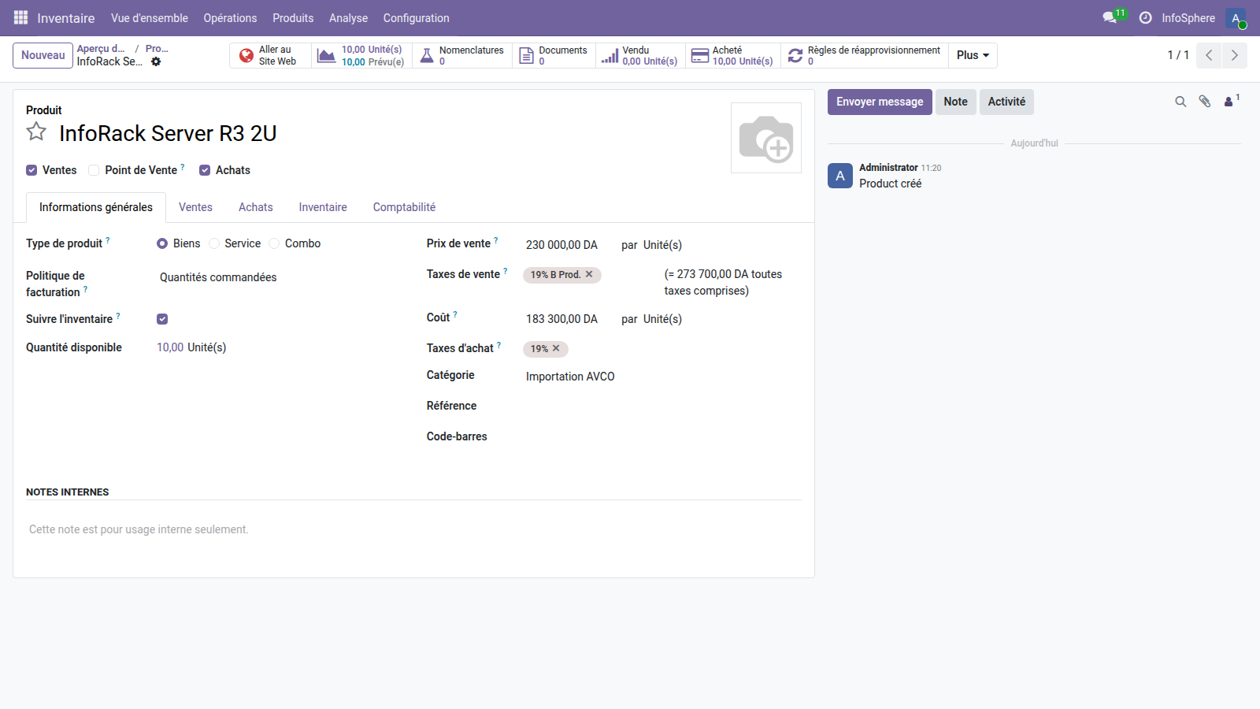Open activities clock icon in top bar
The height and width of the screenshot is (709, 1260).
(x=1146, y=17)
